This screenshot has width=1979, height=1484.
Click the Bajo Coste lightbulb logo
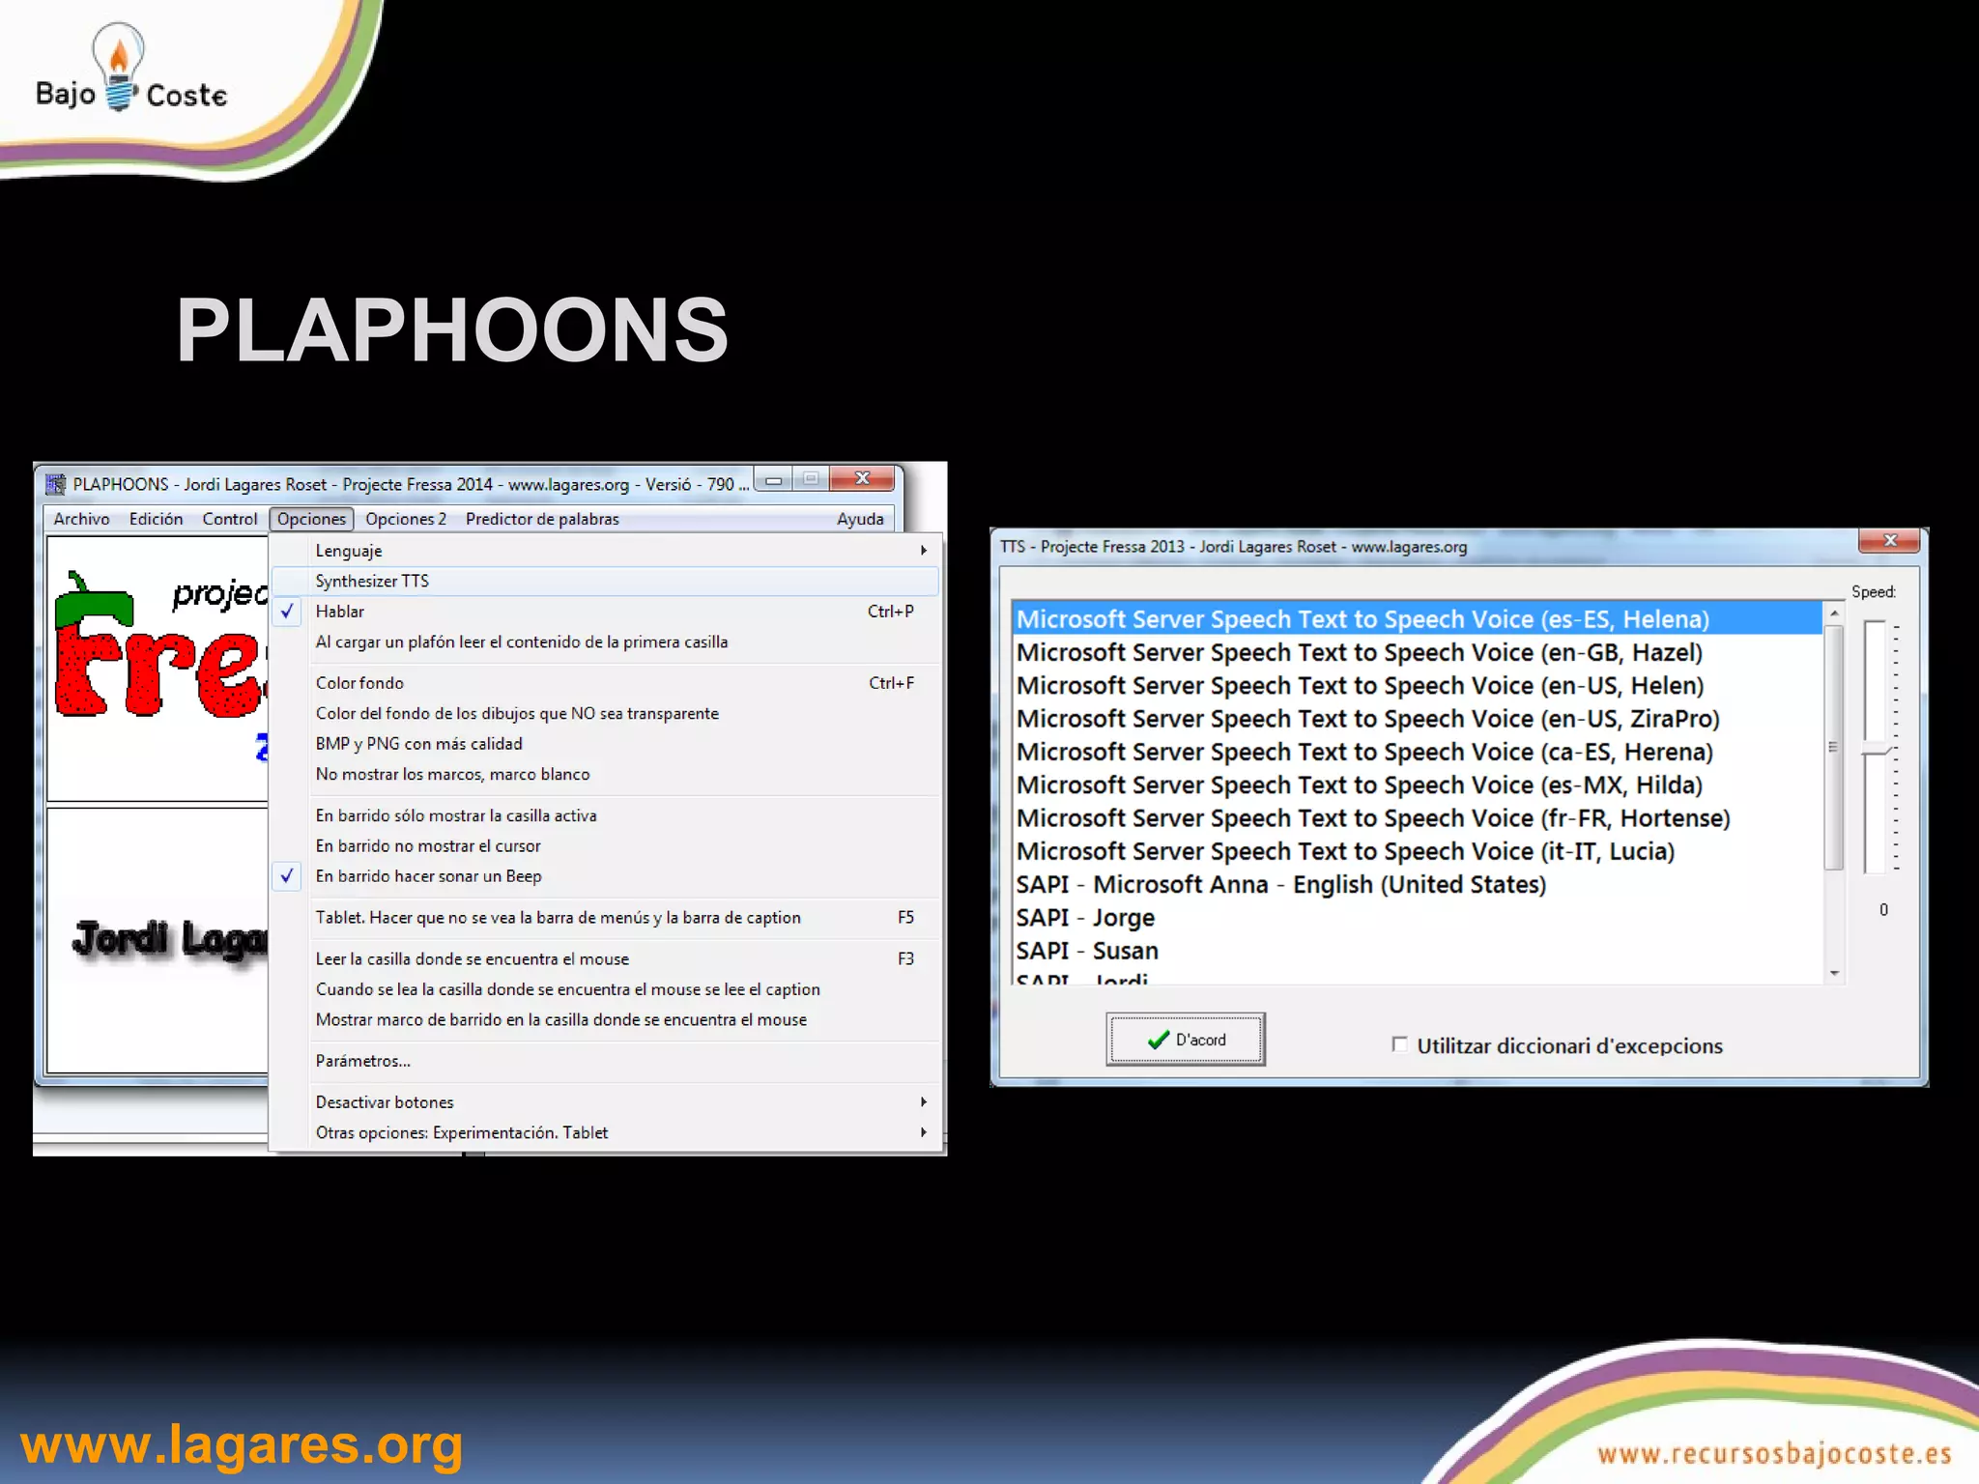[x=130, y=68]
